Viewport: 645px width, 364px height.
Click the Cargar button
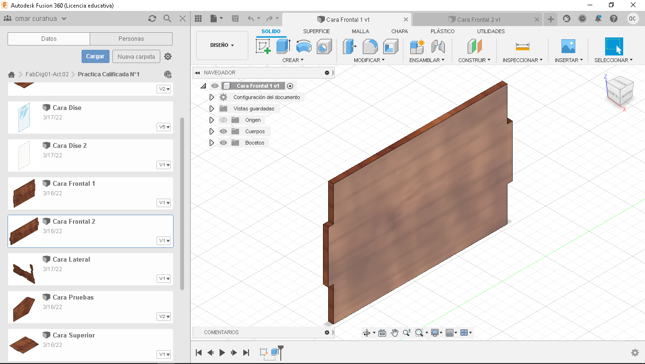click(x=95, y=56)
